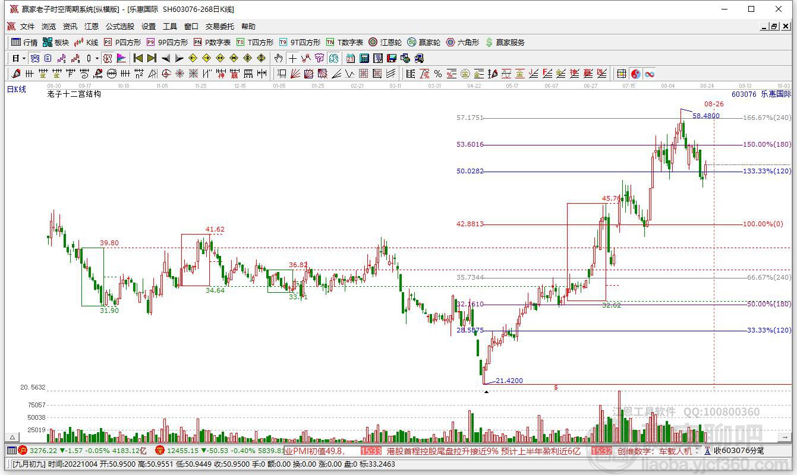Select the red pencil drawing tool
The width and height of the screenshot is (797, 475).
[x=15, y=74]
